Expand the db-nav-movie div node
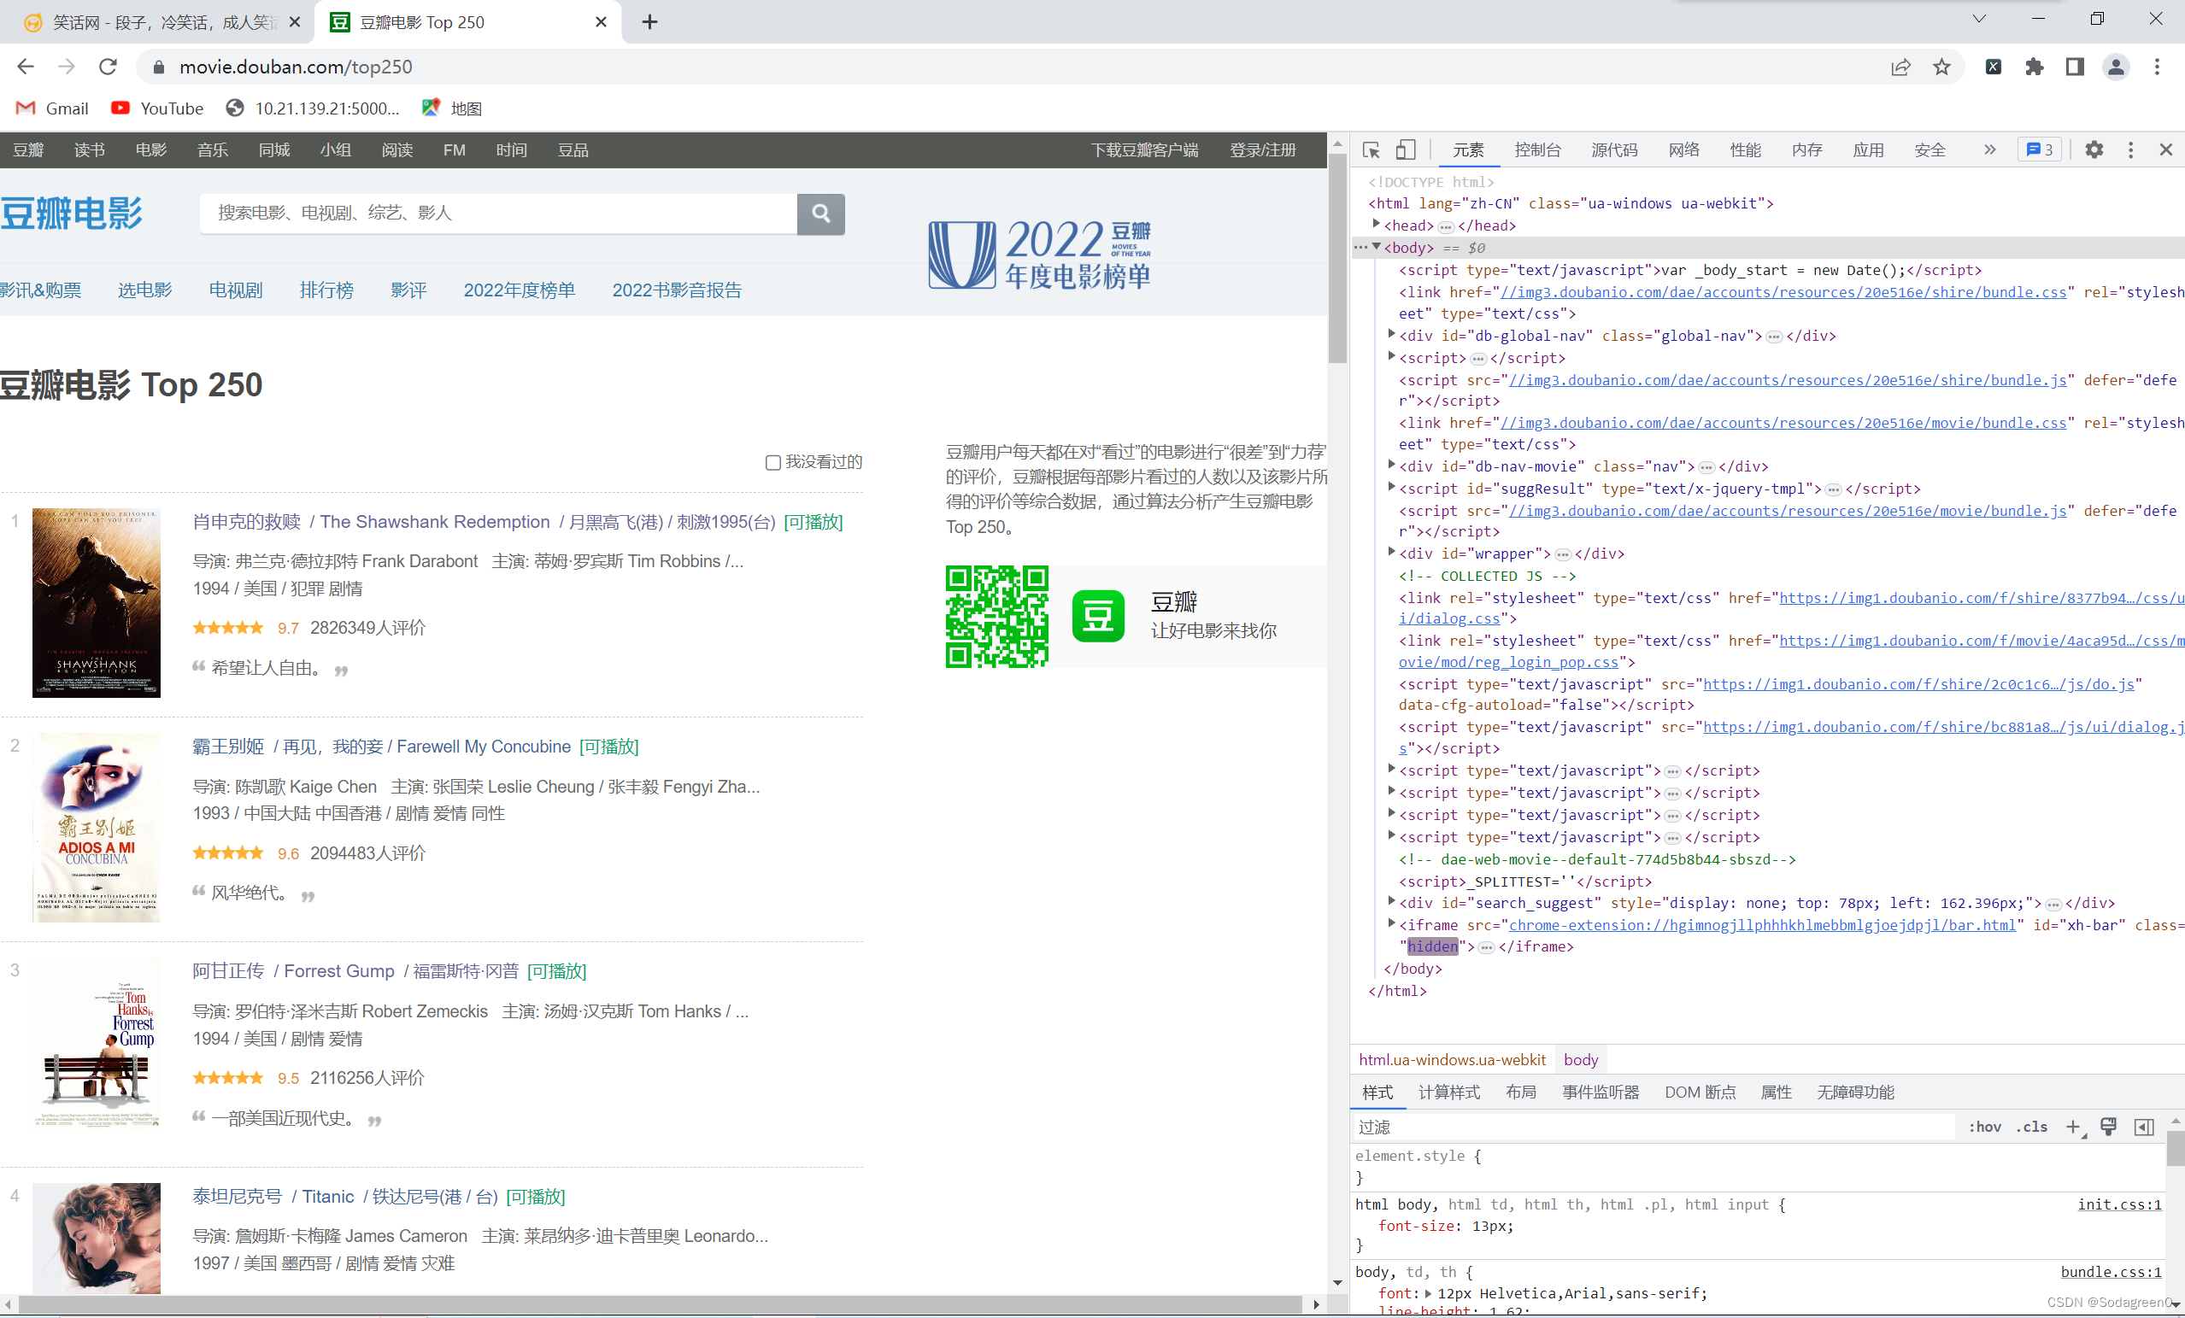Image resolution: width=2185 pixels, height=1318 pixels. 1391,465
